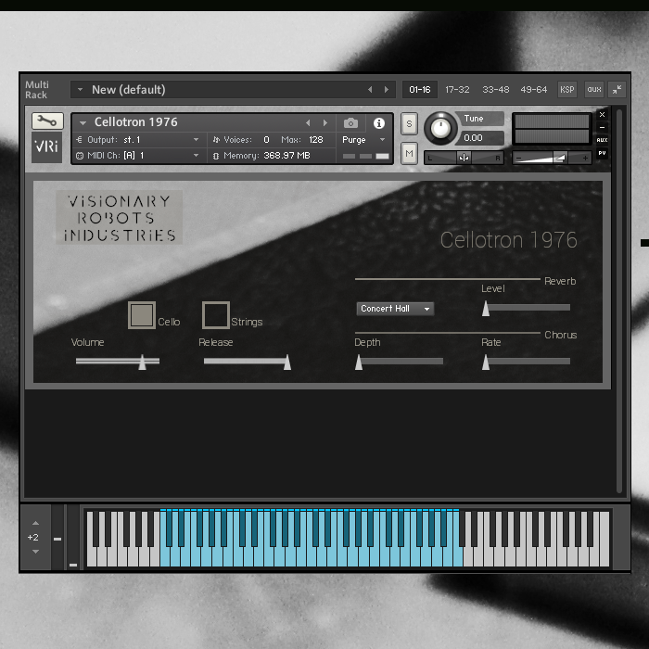
Task: Click the wrench edit instrument icon
Action: (46, 121)
